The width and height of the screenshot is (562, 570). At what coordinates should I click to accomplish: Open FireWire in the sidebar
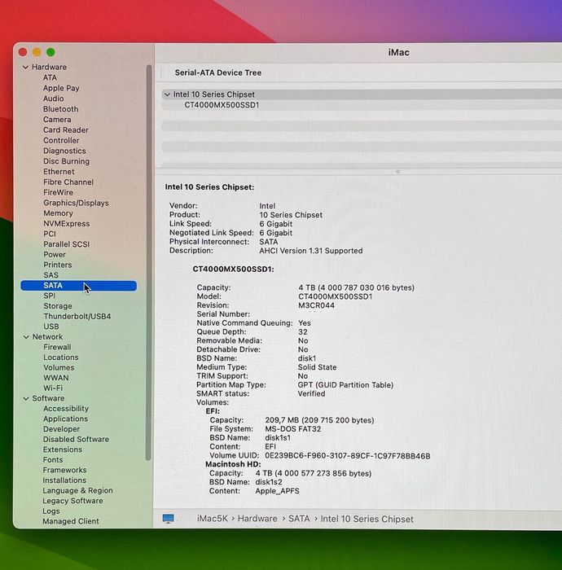tap(58, 192)
